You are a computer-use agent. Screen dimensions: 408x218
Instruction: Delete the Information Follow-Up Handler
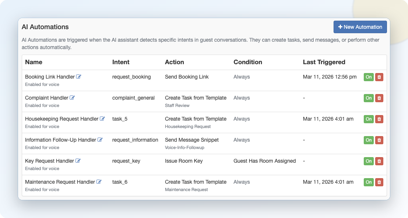[379, 140]
